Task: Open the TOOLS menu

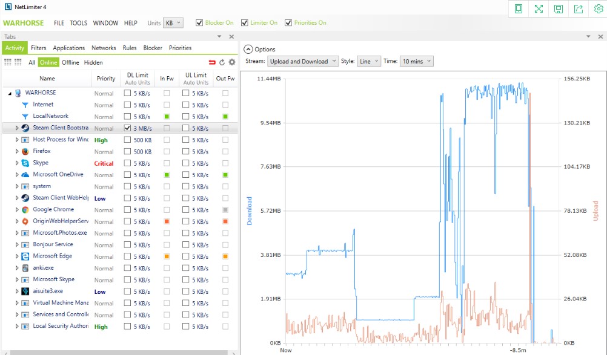Action: 78,23
